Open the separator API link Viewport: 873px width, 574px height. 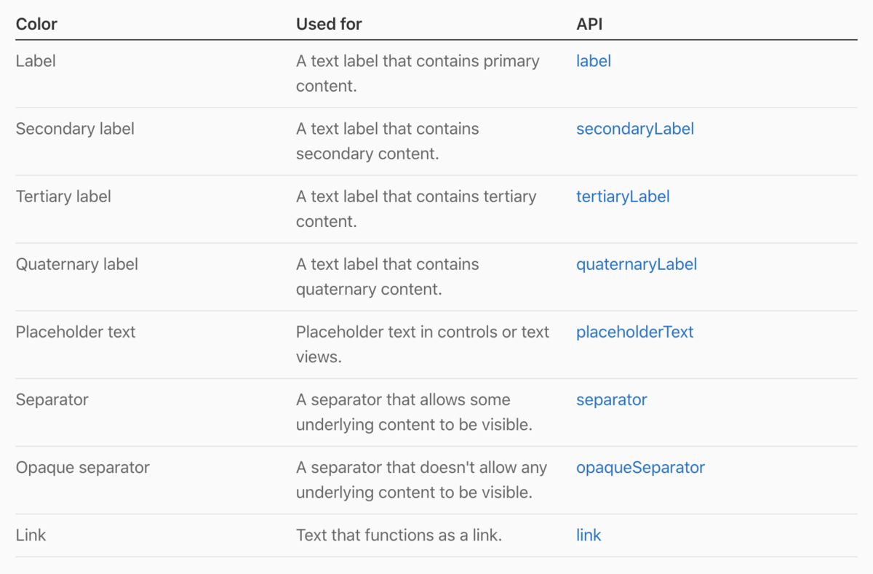point(611,399)
